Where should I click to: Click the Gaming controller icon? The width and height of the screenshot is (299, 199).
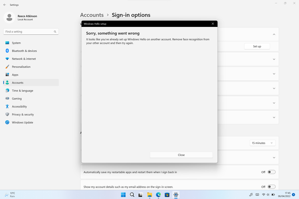(7, 99)
